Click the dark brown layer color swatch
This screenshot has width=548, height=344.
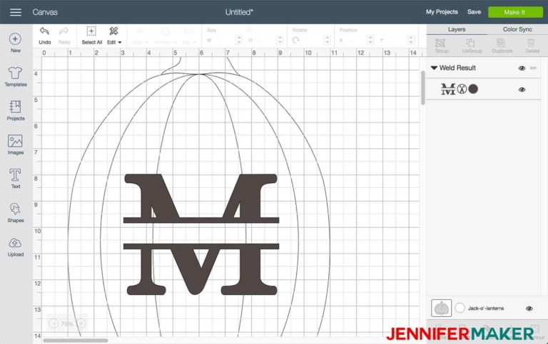473,89
